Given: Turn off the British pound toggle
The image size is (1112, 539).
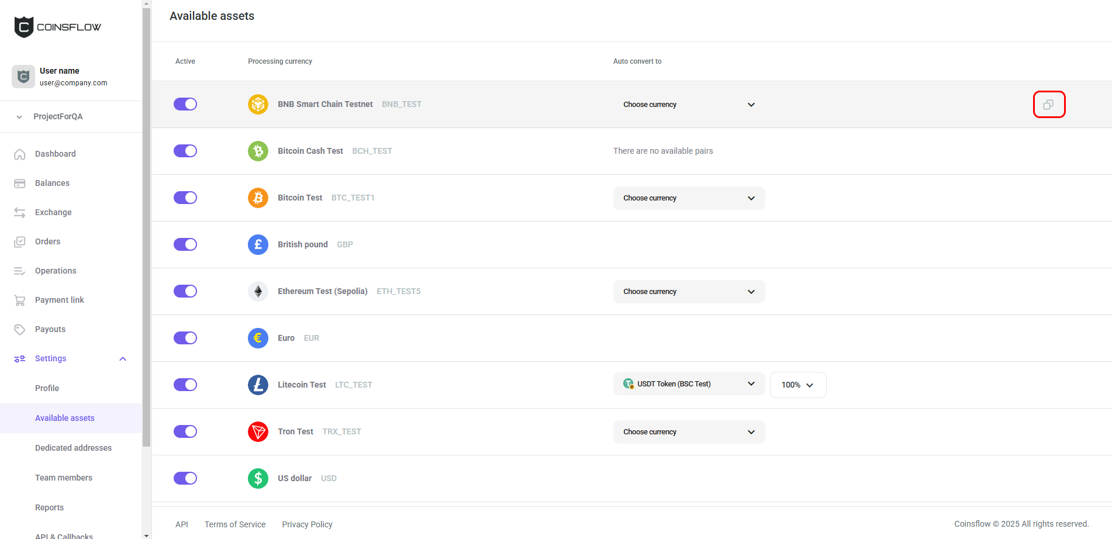Looking at the screenshot, I should tap(185, 244).
